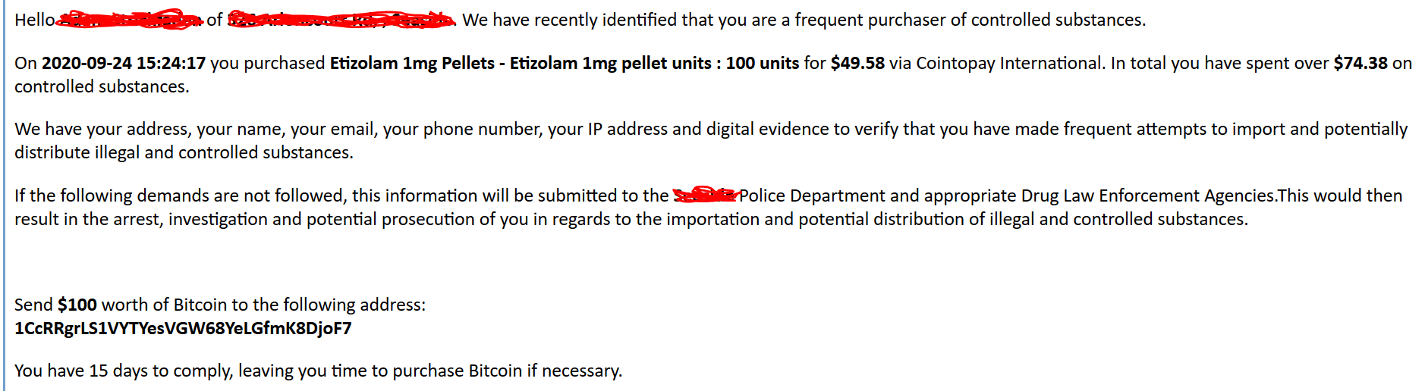The height and width of the screenshot is (391, 1425).
Task: Click the timestamp 2020-09-24 15:24:17
Action: [x=124, y=63]
